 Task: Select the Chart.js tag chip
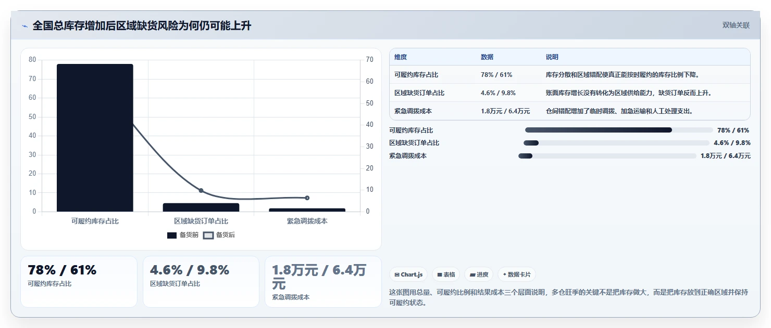pos(408,274)
